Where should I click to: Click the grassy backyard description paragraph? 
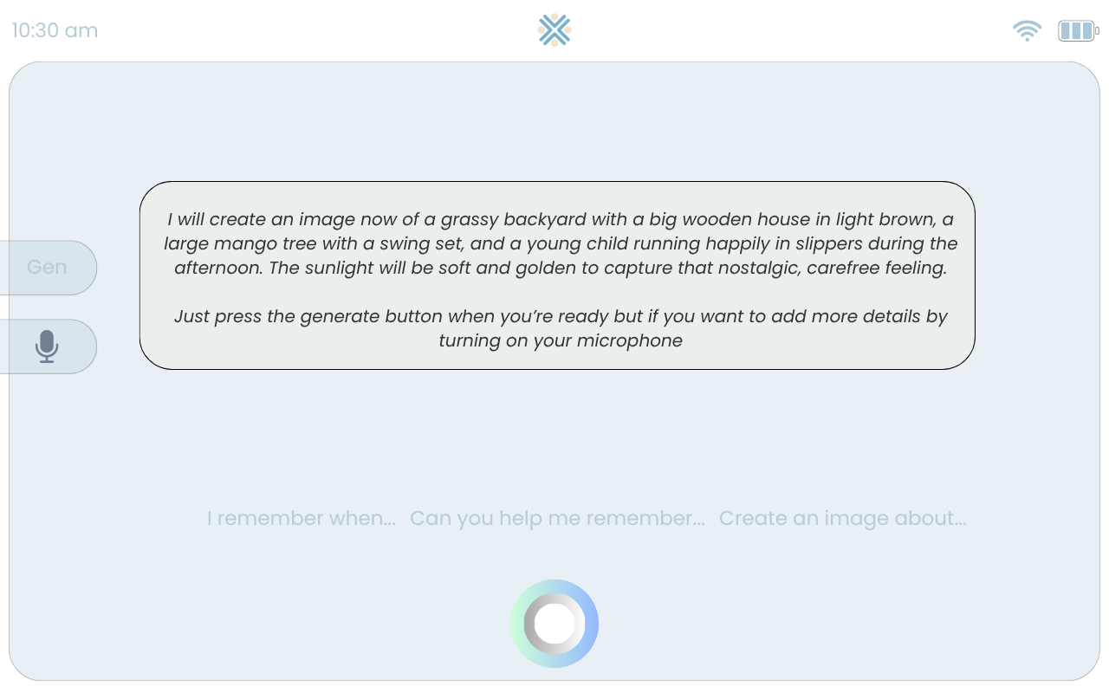click(x=561, y=243)
